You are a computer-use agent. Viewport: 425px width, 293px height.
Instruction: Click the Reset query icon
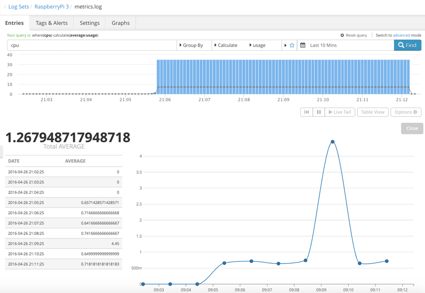click(x=342, y=35)
